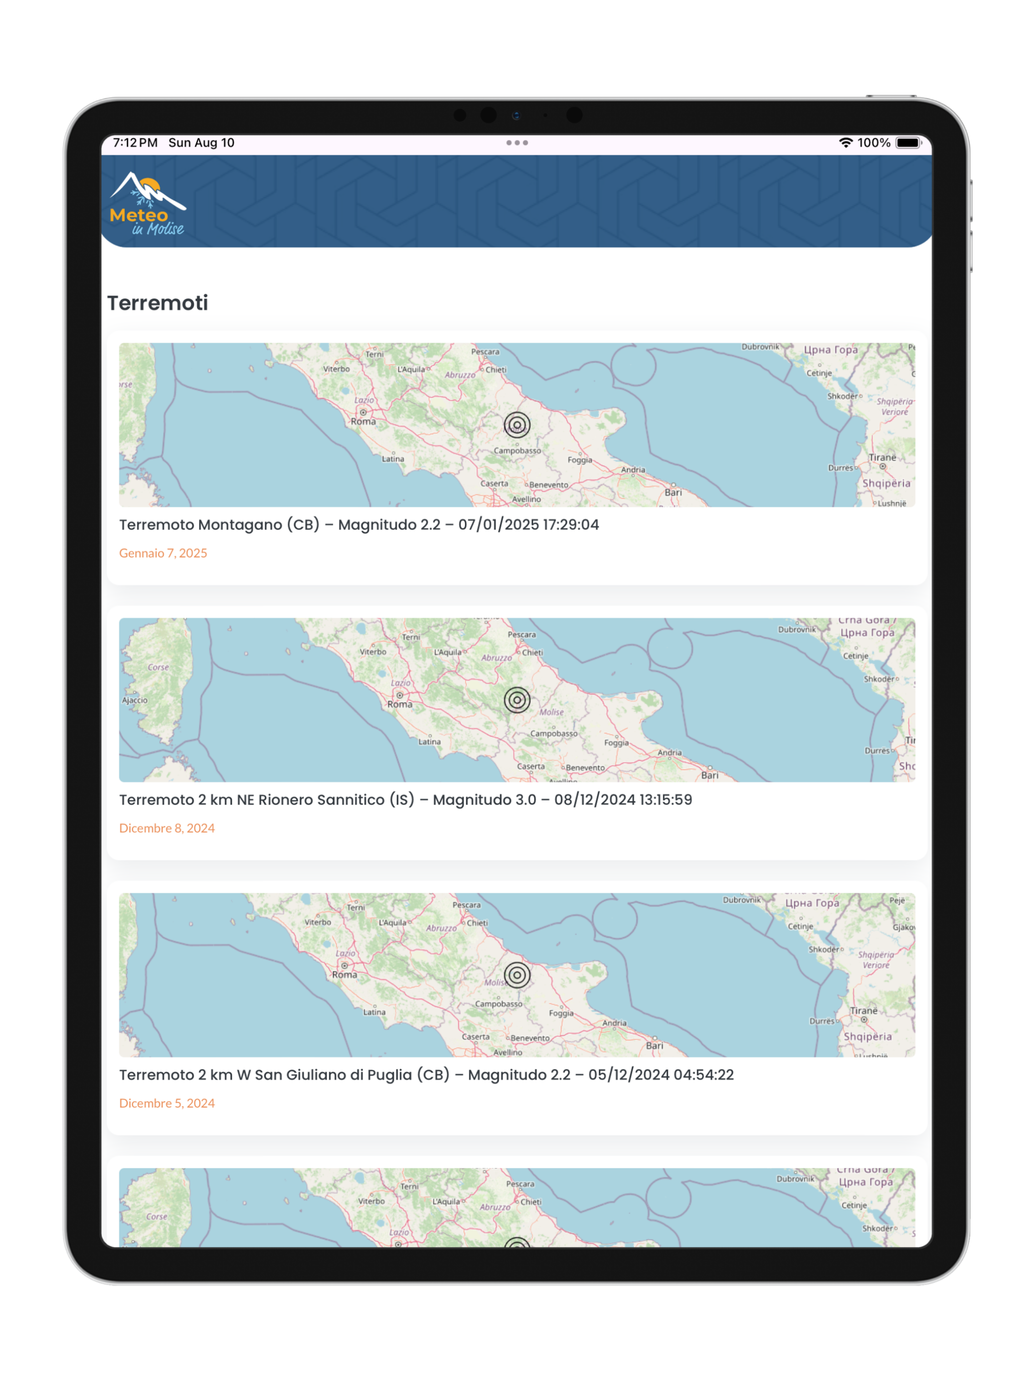
Task: Open Rionero Sannitico earthquake map thumbnail
Action: tap(516, 700)
